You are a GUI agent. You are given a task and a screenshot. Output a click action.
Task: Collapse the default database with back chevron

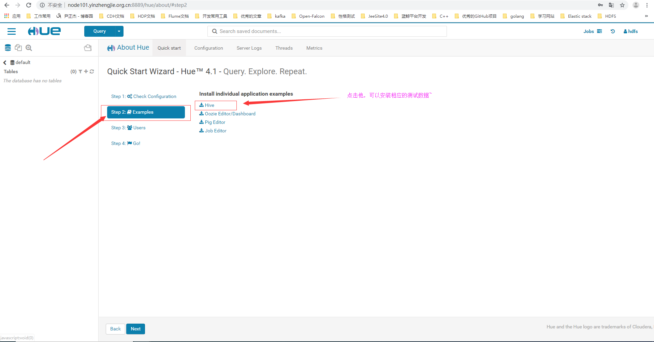coord(4,62)
